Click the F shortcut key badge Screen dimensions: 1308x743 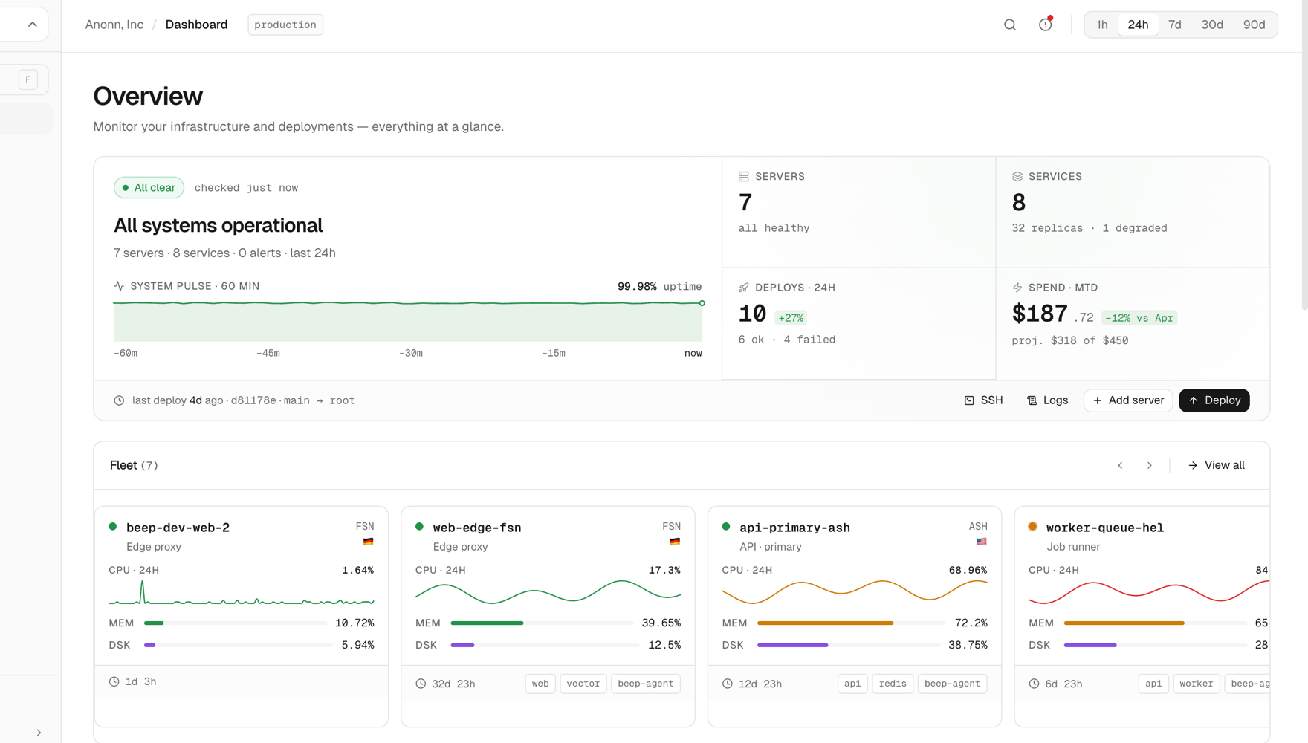[x=28, y=80]
